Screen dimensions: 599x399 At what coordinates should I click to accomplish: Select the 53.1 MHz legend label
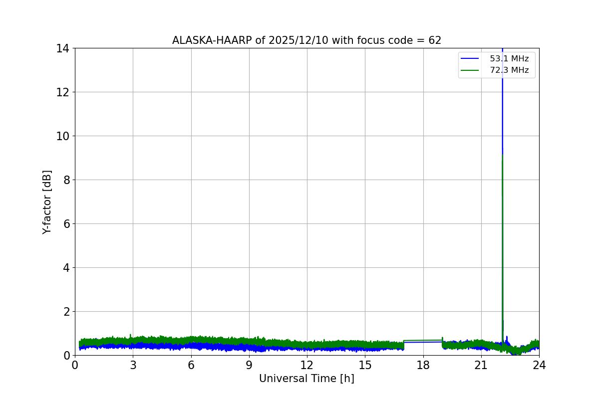pyautogui.click(x=509, y=59)
